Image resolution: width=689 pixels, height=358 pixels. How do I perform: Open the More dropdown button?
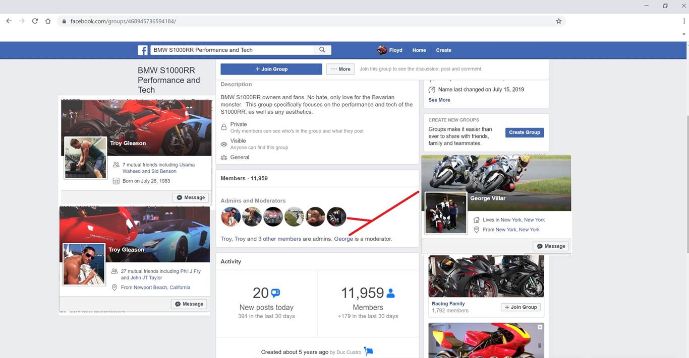[x=340, y=69]
